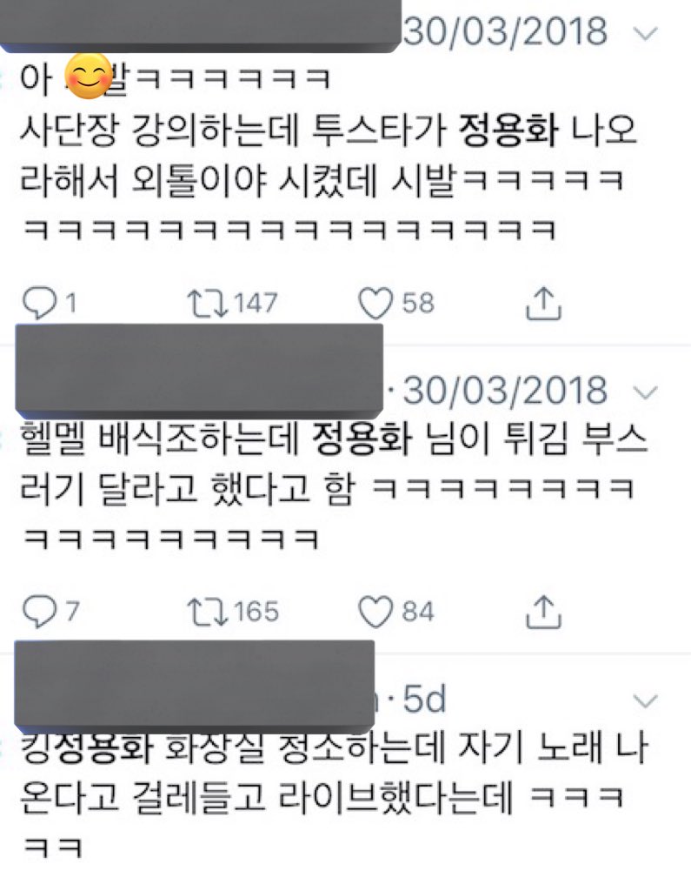
Task: Like the tweet with 84 likes
Action: tap(396, 612)
